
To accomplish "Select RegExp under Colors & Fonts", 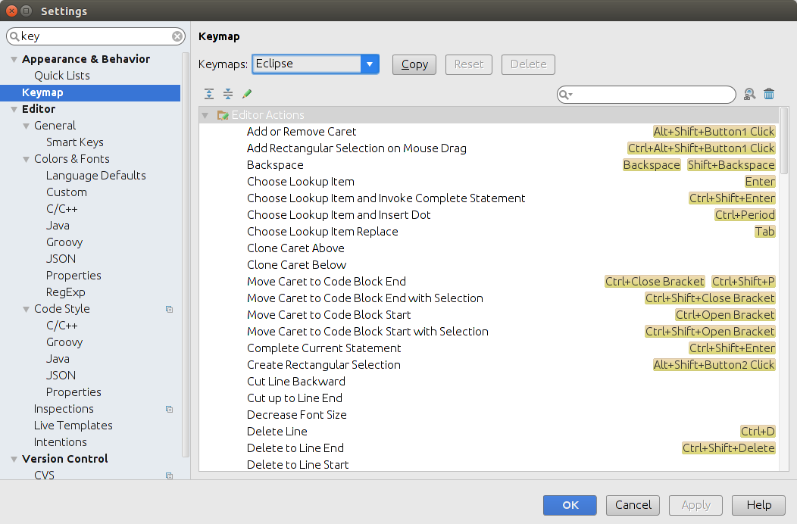I will pyautogui.click(x=66, y=292).
